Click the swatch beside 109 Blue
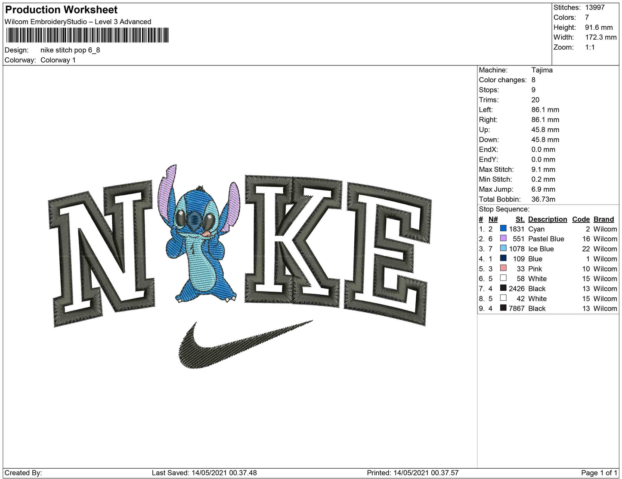622x479 pixels. click(x=503, y=258)
